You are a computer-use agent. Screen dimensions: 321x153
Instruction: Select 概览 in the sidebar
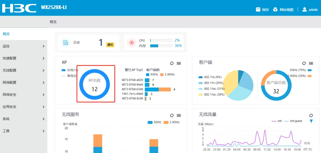[x=23, y=34]
